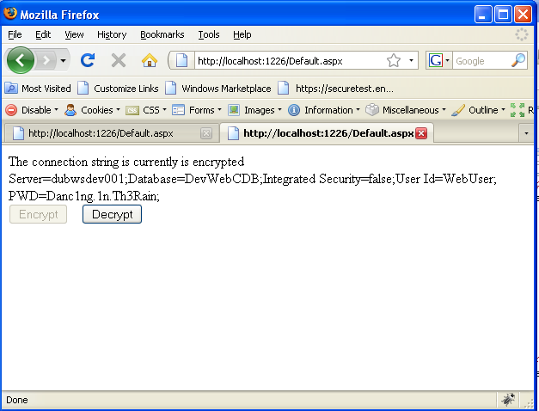Click the Forms toolbar icon
This screenshot has width=539, height=411.
(179, 110)
